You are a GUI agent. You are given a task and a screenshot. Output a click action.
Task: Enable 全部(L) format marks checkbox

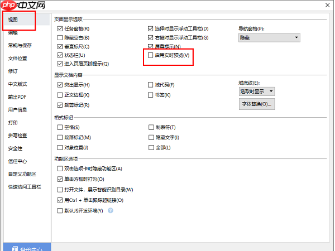[x=151, y=147]
